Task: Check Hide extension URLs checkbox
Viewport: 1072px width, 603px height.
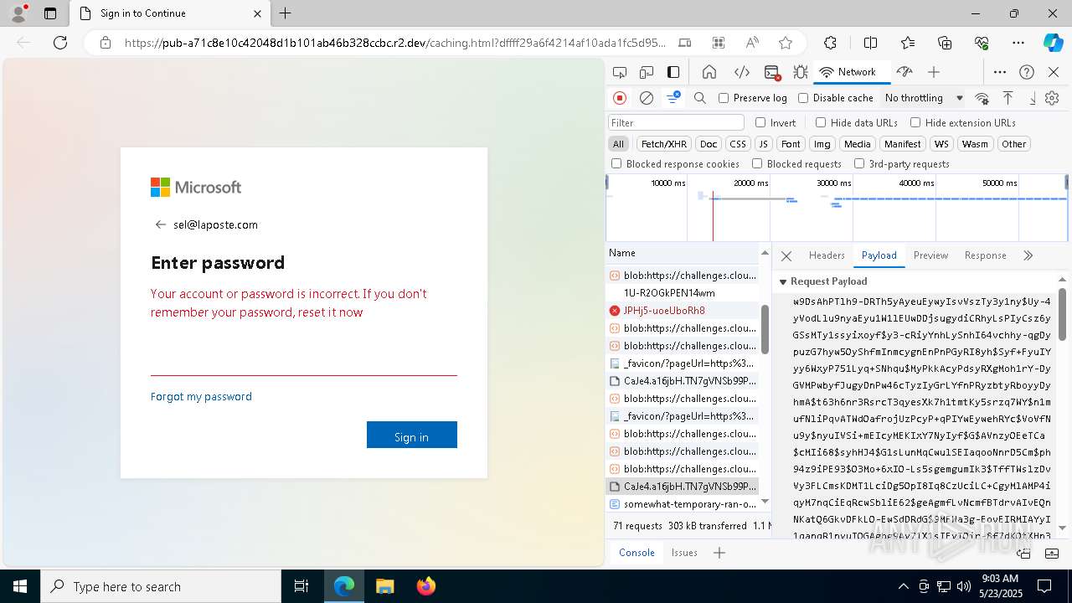Action: click(915, 122)
